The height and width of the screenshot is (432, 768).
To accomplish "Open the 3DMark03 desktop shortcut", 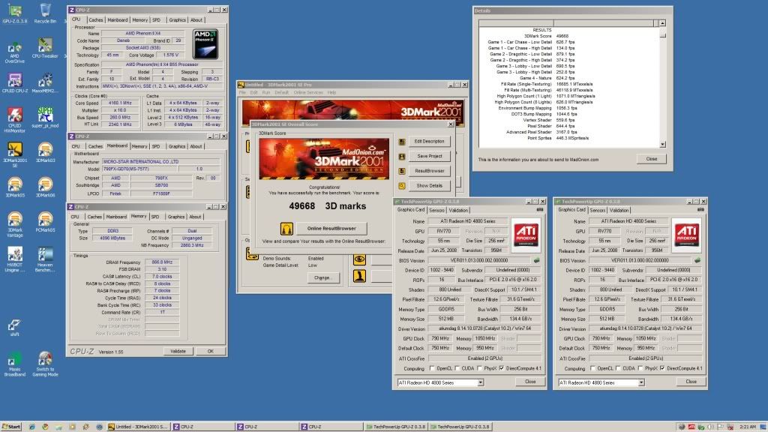I will 45,151.
